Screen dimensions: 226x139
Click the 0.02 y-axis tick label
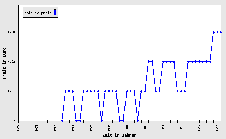click(11, 62)
